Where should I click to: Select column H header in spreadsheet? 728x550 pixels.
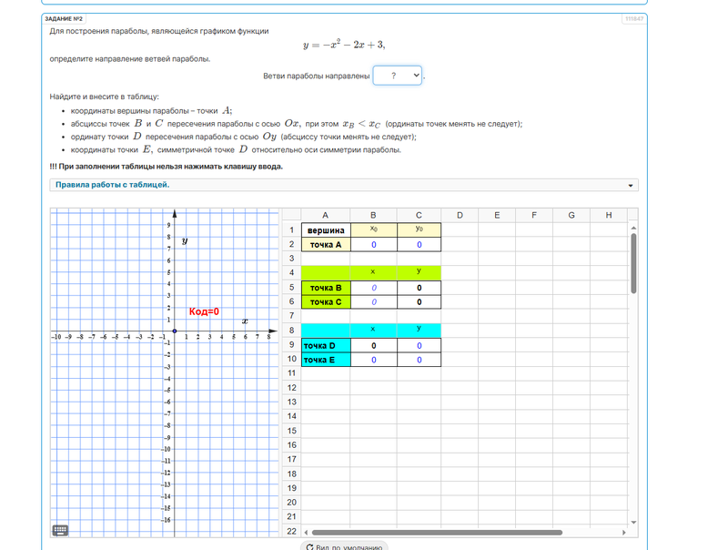pyautogui.click(x=608, y=216)
